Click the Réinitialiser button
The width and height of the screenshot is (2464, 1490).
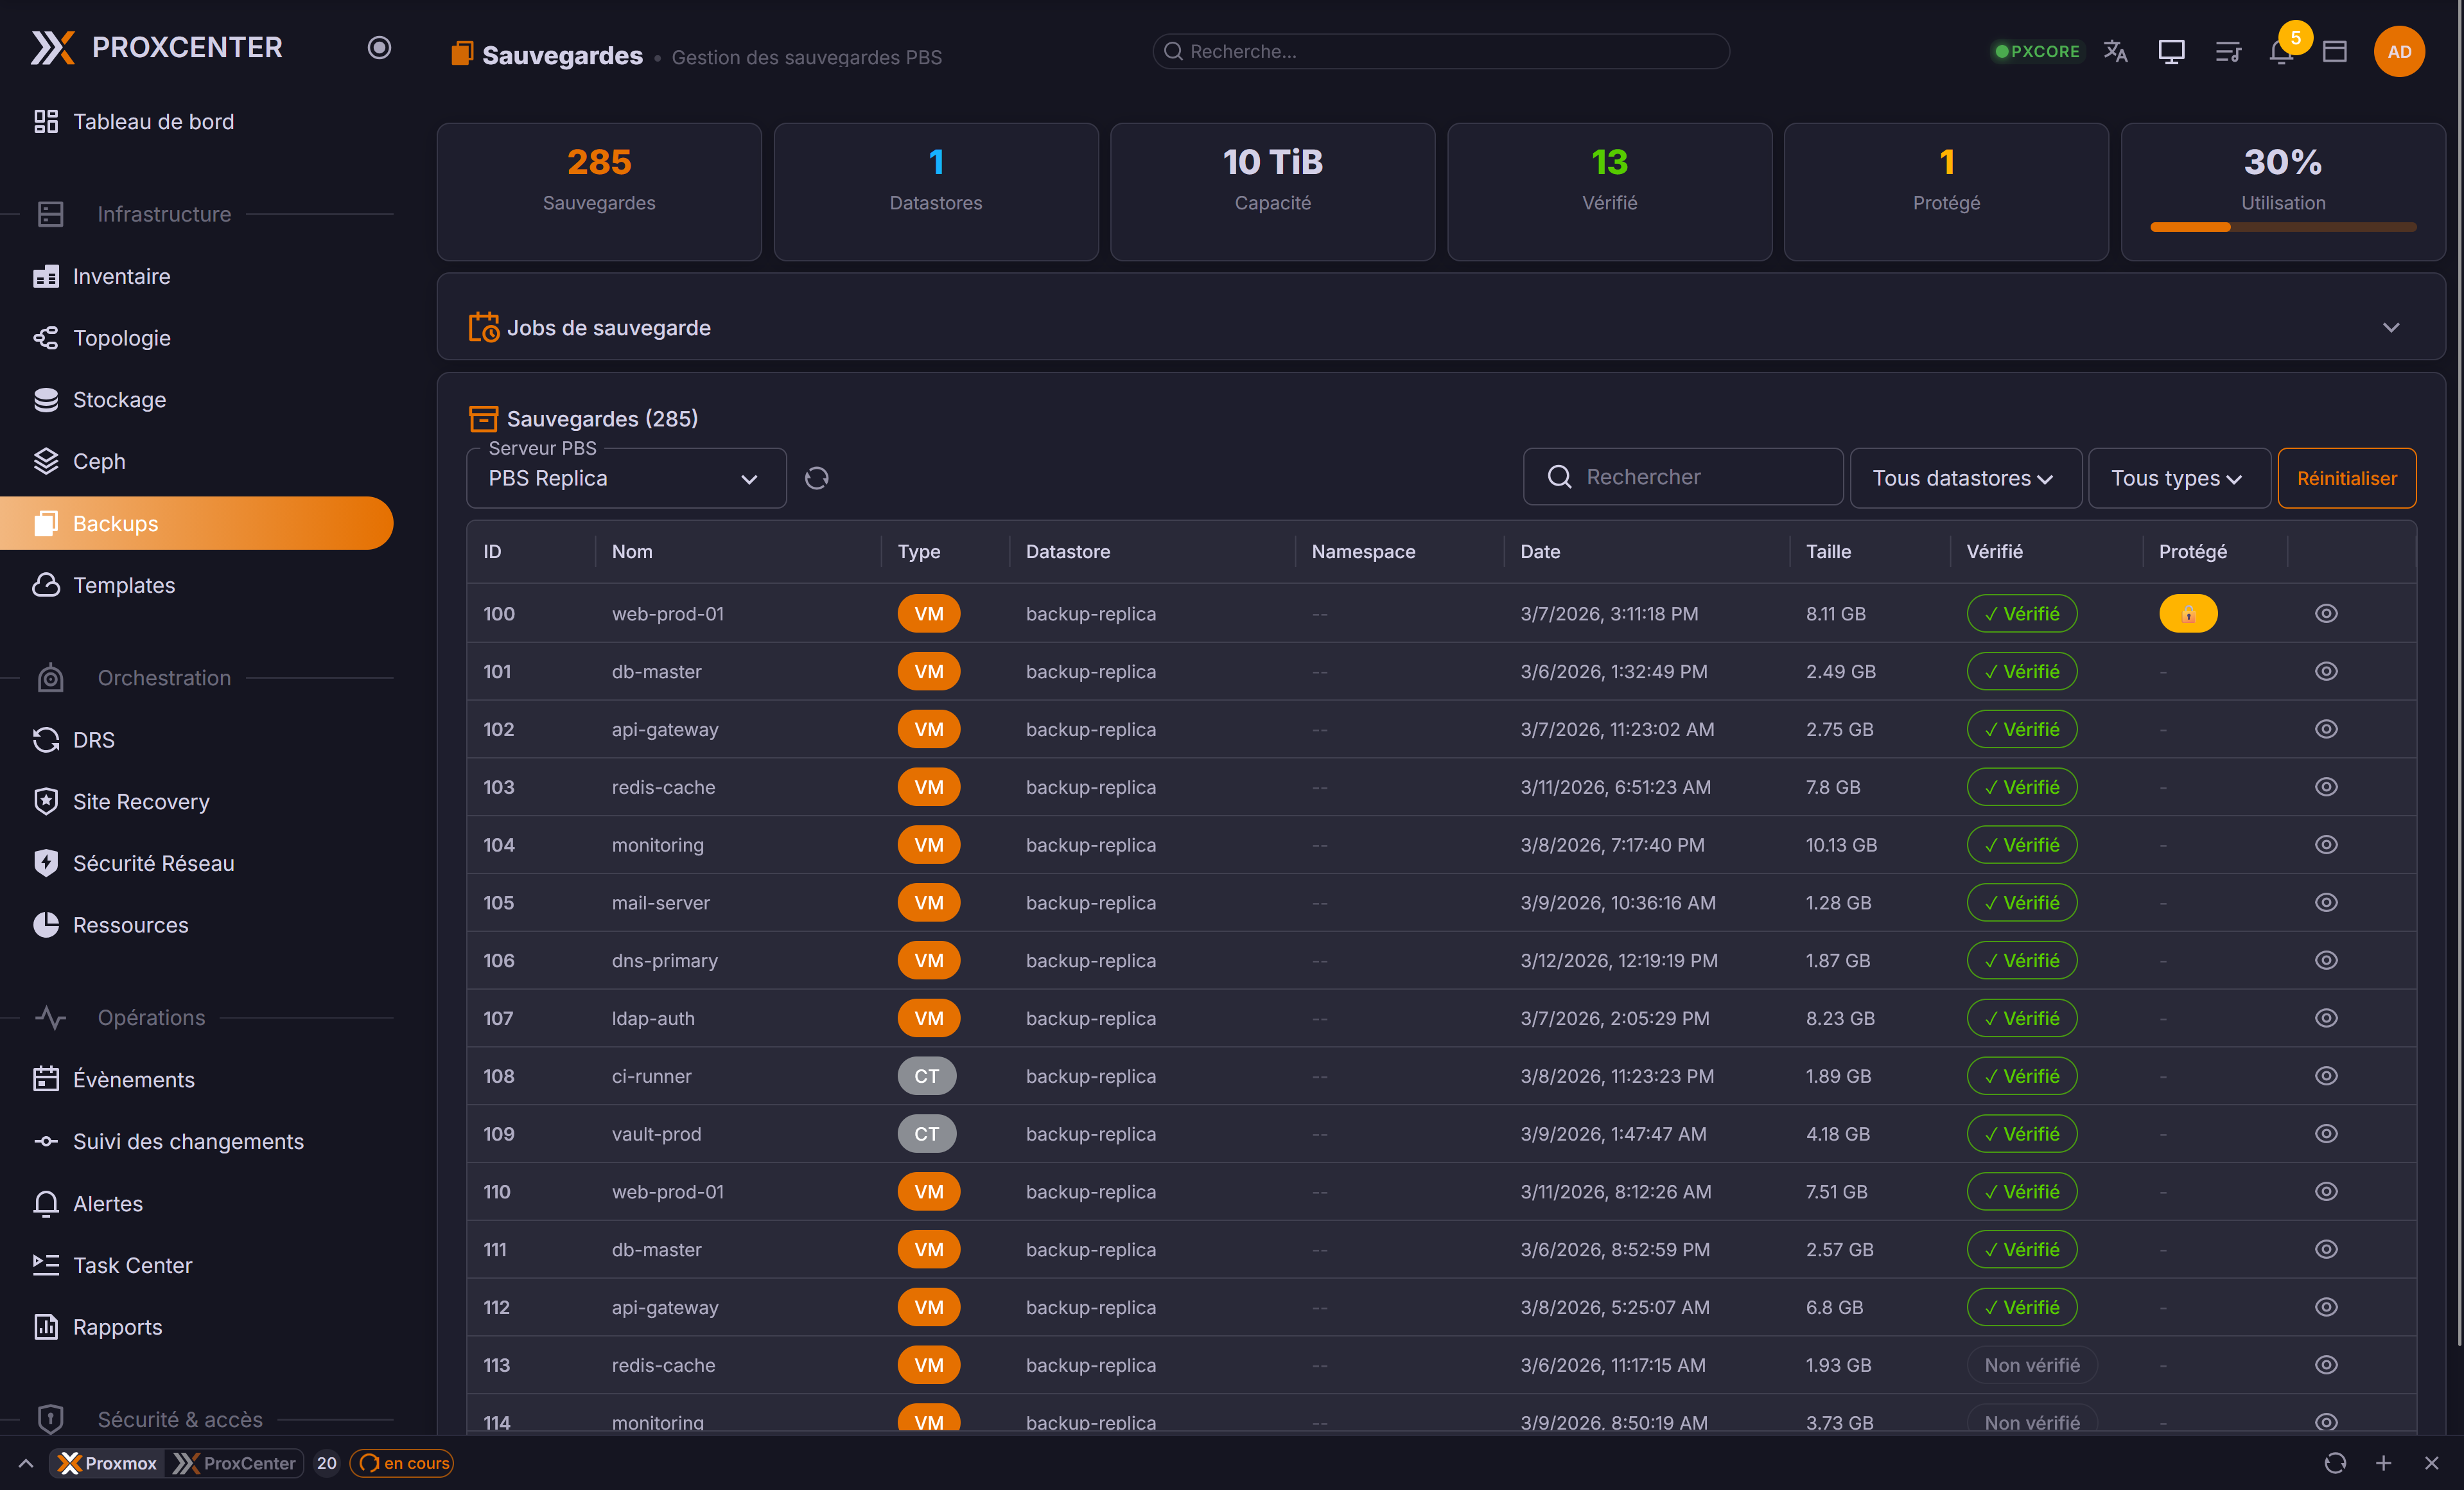(2346, 479)
